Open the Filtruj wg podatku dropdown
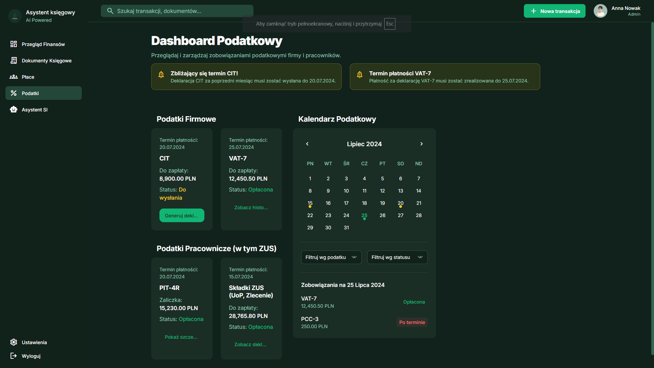654x368 pixels. [331, 257]
